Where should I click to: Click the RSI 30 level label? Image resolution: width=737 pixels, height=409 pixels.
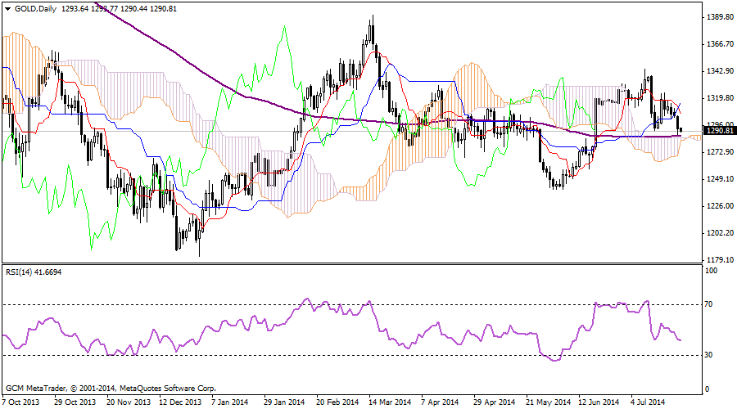(x=709, y=355)
